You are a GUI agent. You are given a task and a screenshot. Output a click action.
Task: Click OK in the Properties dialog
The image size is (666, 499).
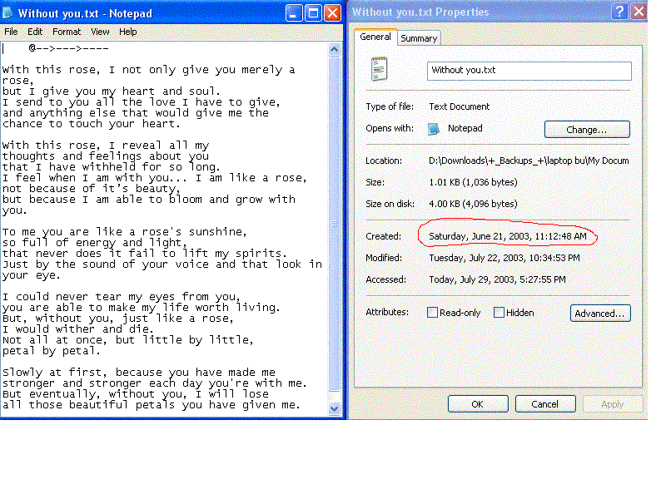(478, 404)
